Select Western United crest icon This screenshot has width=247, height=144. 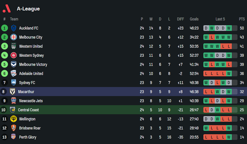(14, 46)
